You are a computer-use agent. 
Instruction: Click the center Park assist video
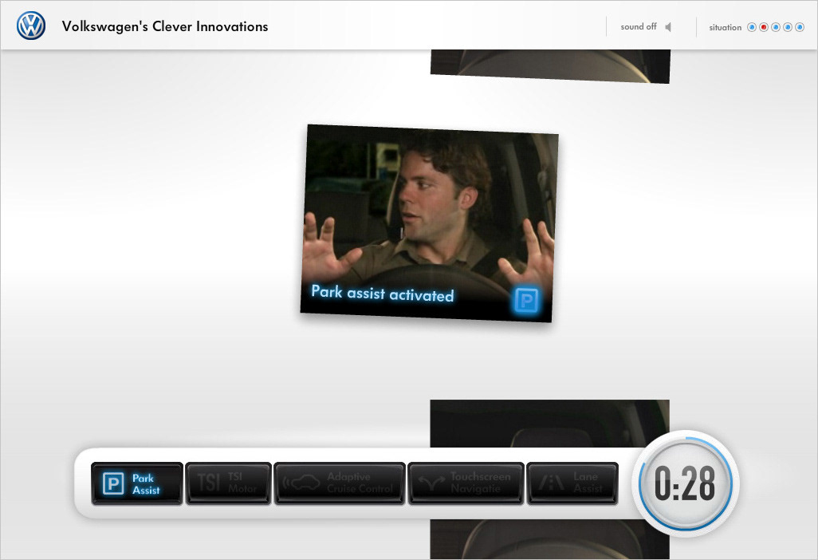(x=429, y=223)
